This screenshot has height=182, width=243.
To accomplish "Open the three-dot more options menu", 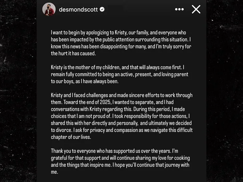I will [179, 9].
